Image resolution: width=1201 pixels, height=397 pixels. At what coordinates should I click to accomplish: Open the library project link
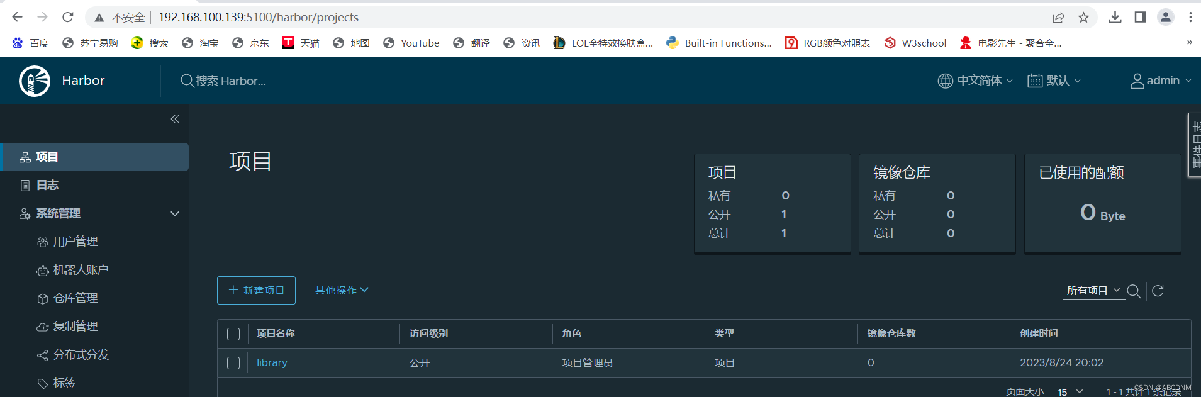(x=272, y=362)
